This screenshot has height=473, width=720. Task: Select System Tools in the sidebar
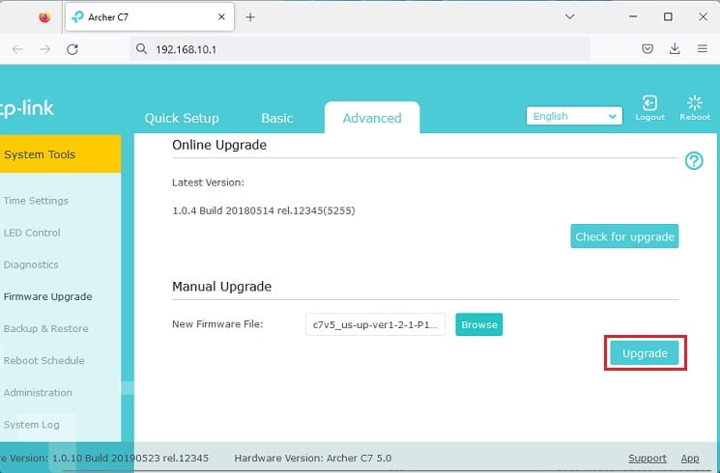click(x=61, y=154)
